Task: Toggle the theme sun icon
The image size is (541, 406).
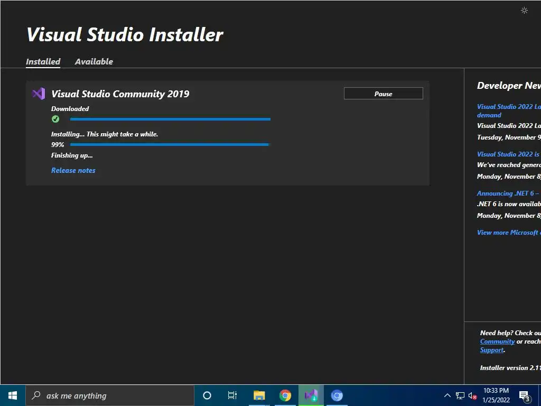Action: click(524, 11)
